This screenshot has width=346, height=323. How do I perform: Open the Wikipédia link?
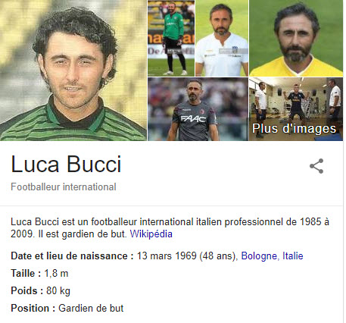coord(151,234)
